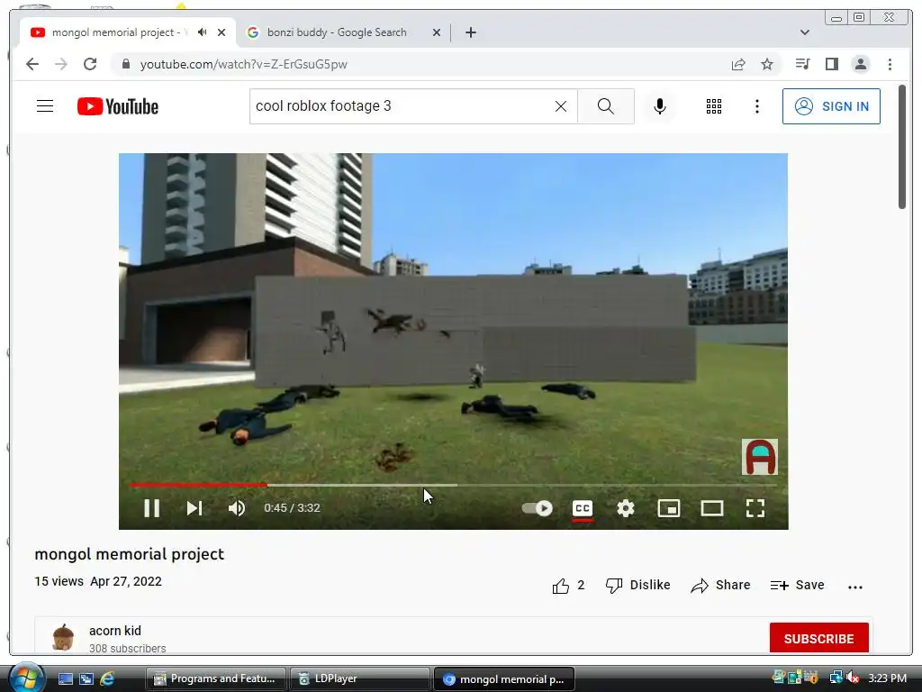Click the Dislike button
This screenshot has height=692, width=922.
tap(638, 586)
